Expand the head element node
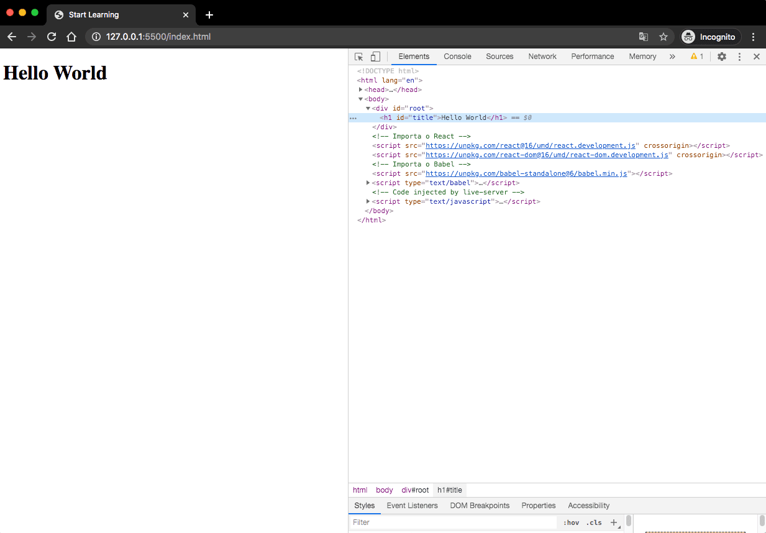Screen dimensions: 766x533 361,89
